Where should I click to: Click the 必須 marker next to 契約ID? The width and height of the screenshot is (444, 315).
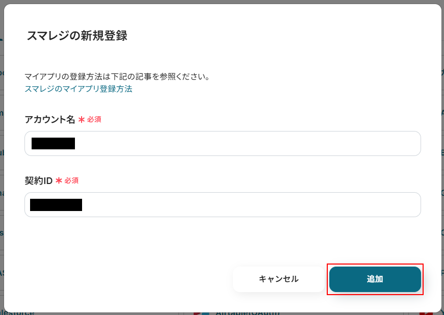tap(71, 180)
